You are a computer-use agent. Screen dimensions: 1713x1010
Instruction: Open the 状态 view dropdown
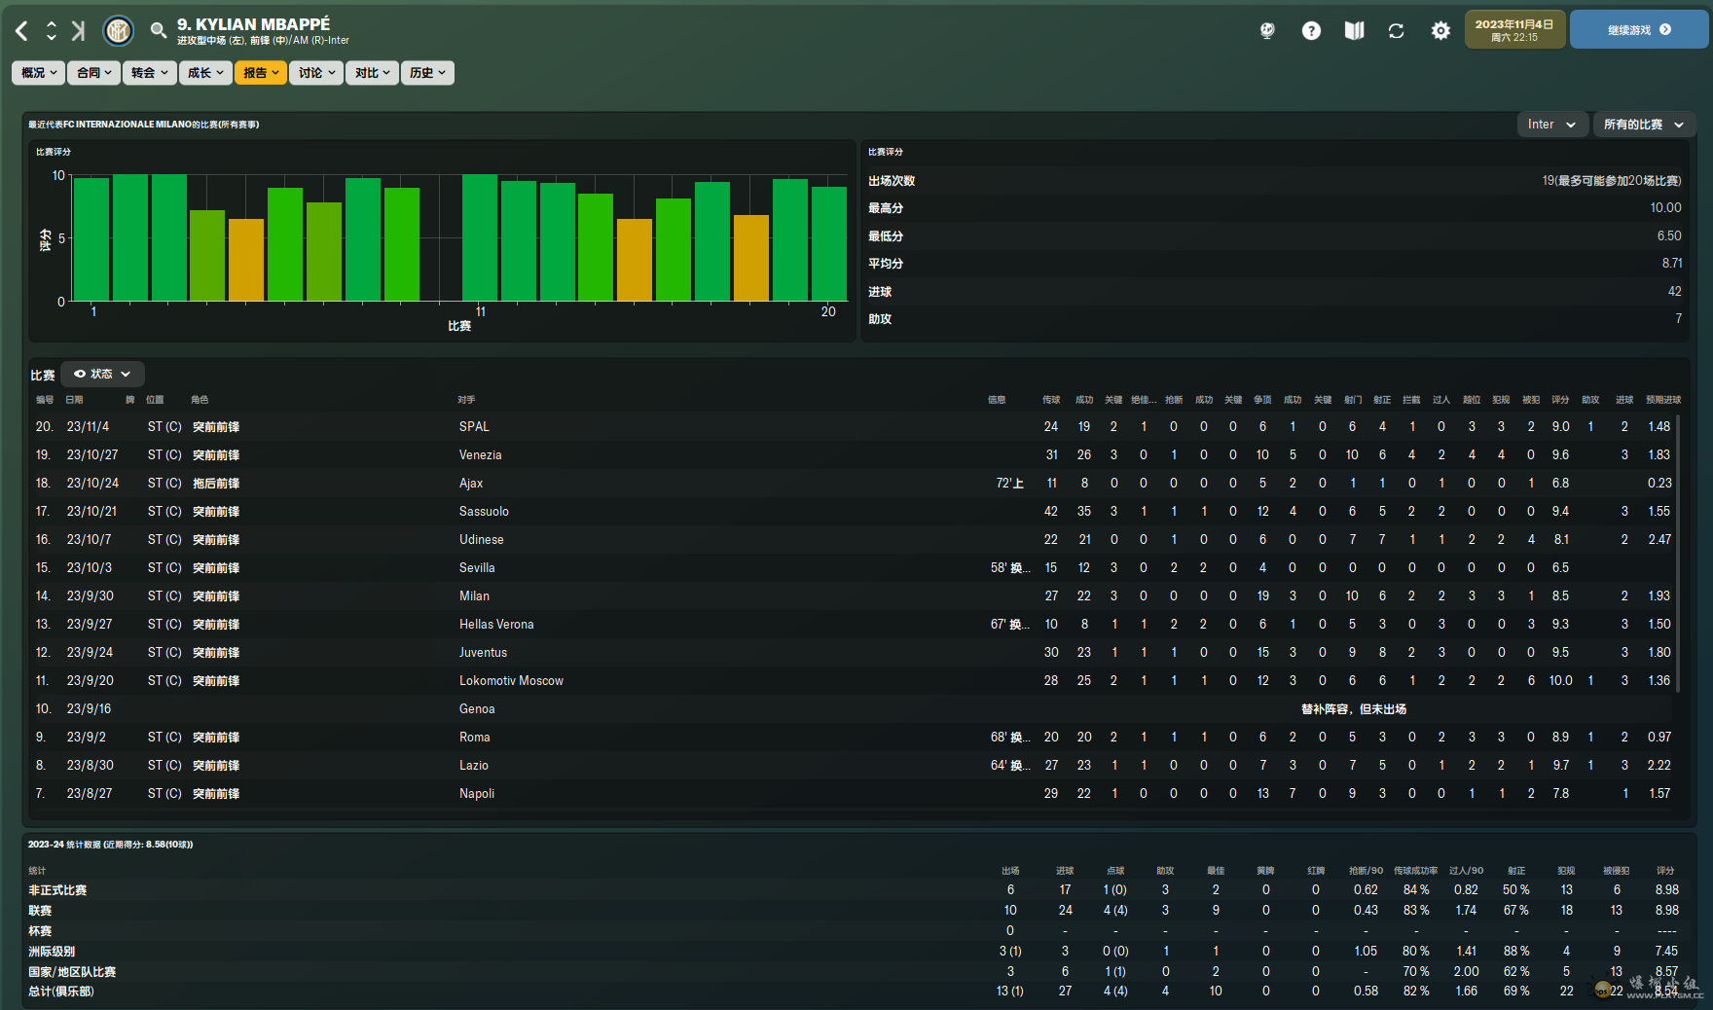[103, 374]
